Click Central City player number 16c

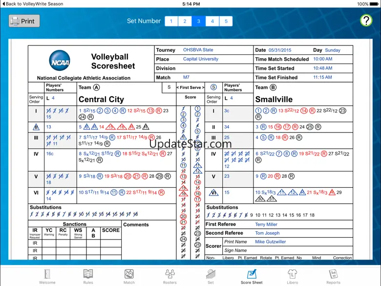click(50, 154)
